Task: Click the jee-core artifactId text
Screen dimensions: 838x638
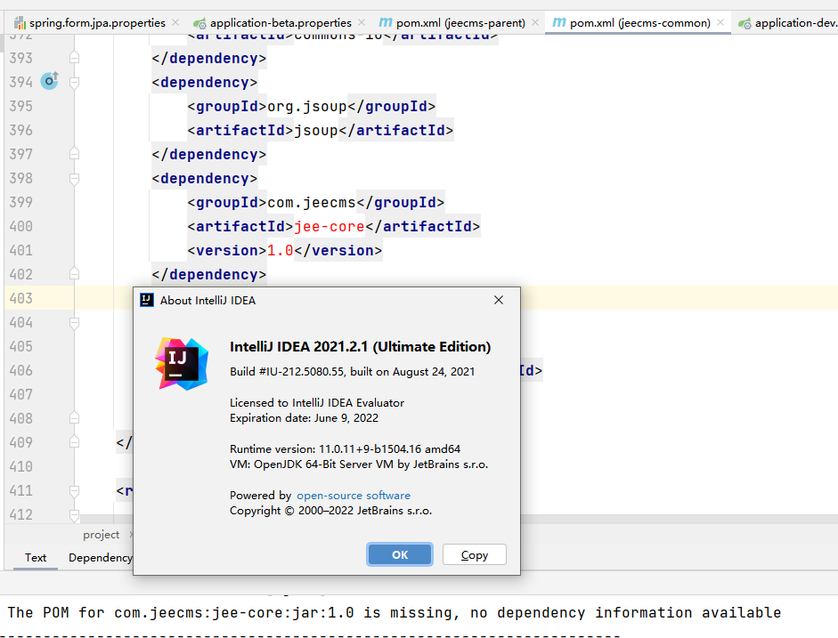Action: pyautogui.click(x=330, y=226)
